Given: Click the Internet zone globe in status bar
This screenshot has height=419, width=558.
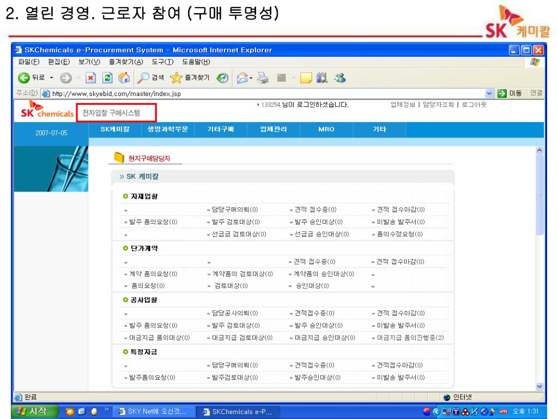Looking at the screenshot, I should [447, 397].
